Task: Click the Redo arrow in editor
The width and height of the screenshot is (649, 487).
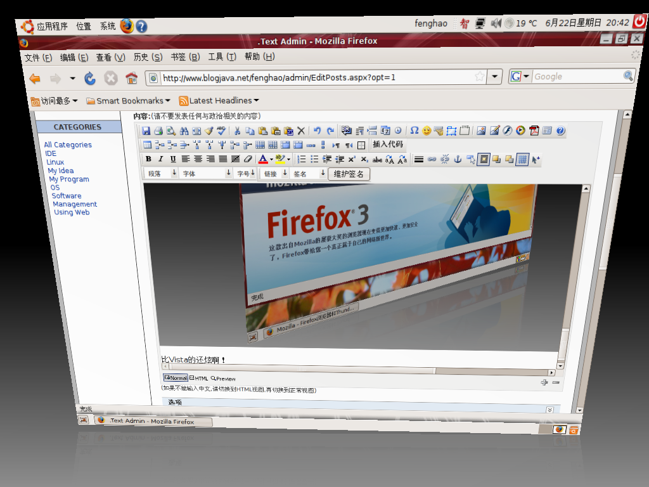Action: coord(330,131)
